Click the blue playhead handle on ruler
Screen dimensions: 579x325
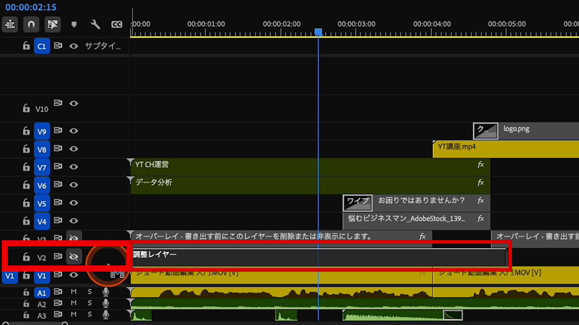click(318, 32)
